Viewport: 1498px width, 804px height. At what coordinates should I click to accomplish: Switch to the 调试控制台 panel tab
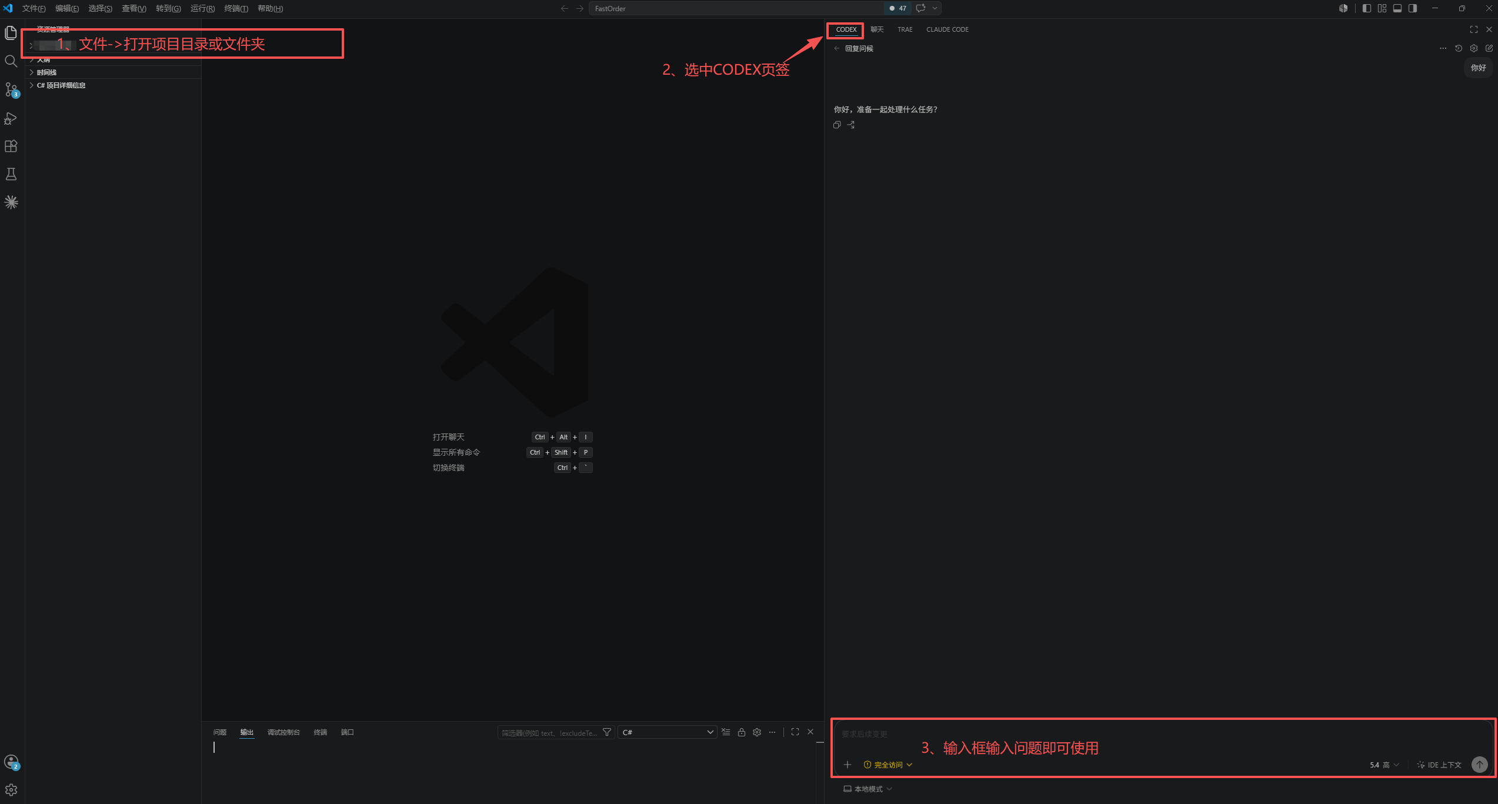point(283,732)
